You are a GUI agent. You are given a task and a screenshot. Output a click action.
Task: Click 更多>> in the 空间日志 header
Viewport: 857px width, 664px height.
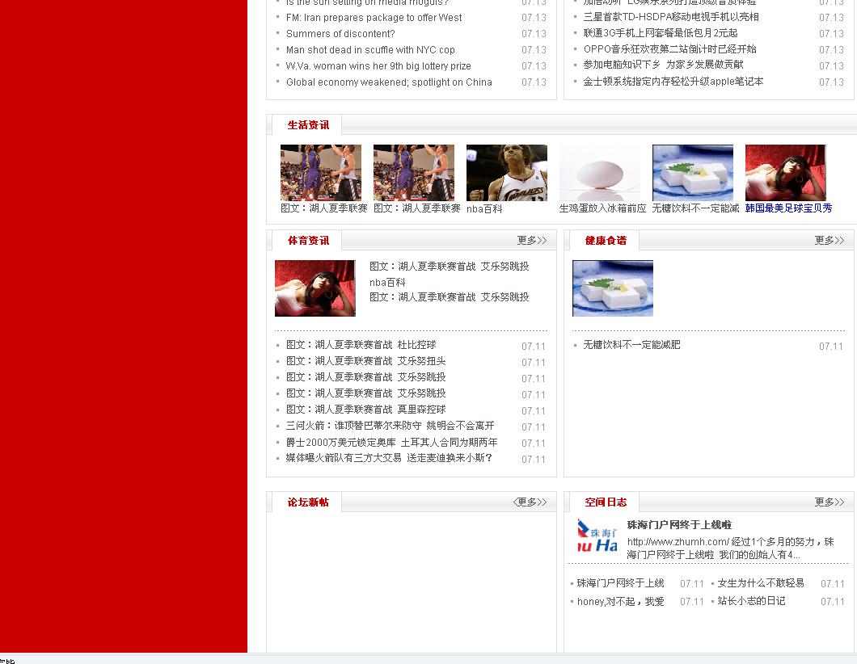click(x=830, y=502)
